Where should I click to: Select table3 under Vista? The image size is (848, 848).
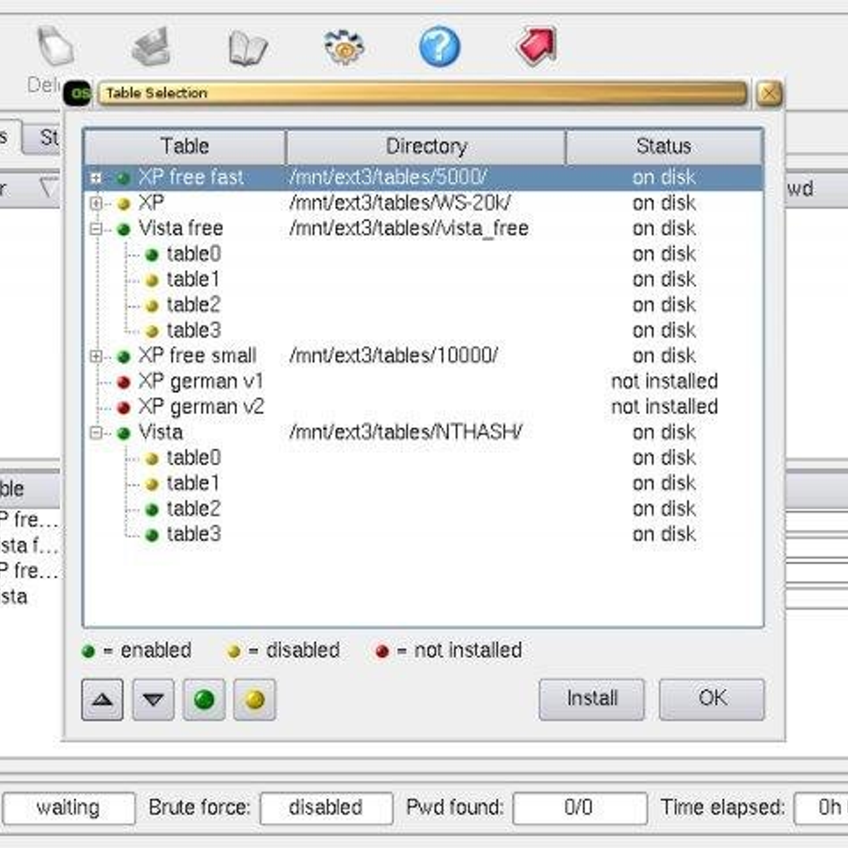tap(423, 534)
